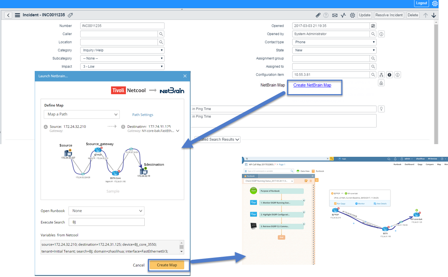Look up Assigned to with search icon
Viewport: 448px width, 277px height.
click(373, 67)
